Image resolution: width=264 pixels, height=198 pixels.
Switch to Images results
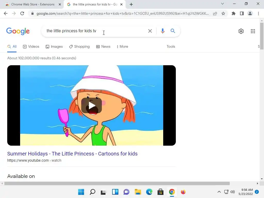click(54, 47)
